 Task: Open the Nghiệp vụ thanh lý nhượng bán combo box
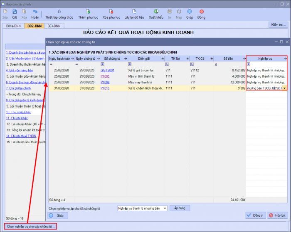pos(142,208)
